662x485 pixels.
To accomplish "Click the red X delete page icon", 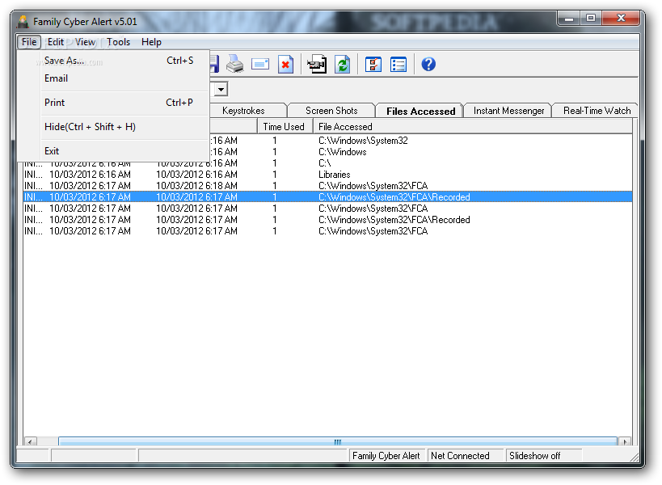I will 285,64.
